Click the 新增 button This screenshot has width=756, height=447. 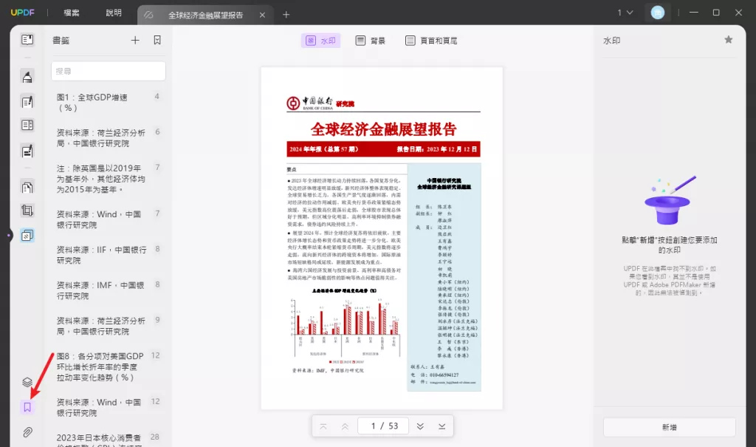669,427
